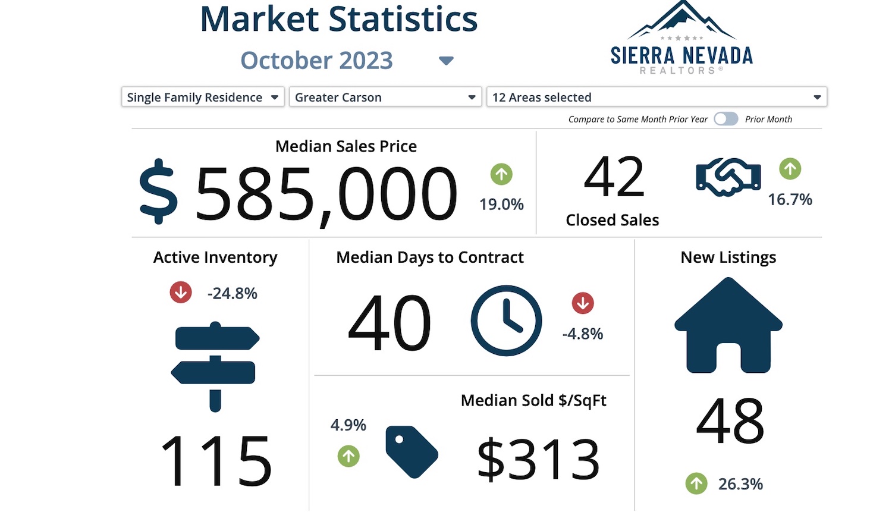Open the Greater Carson region dropdown
892x512 pixels.
coord(385,97)
